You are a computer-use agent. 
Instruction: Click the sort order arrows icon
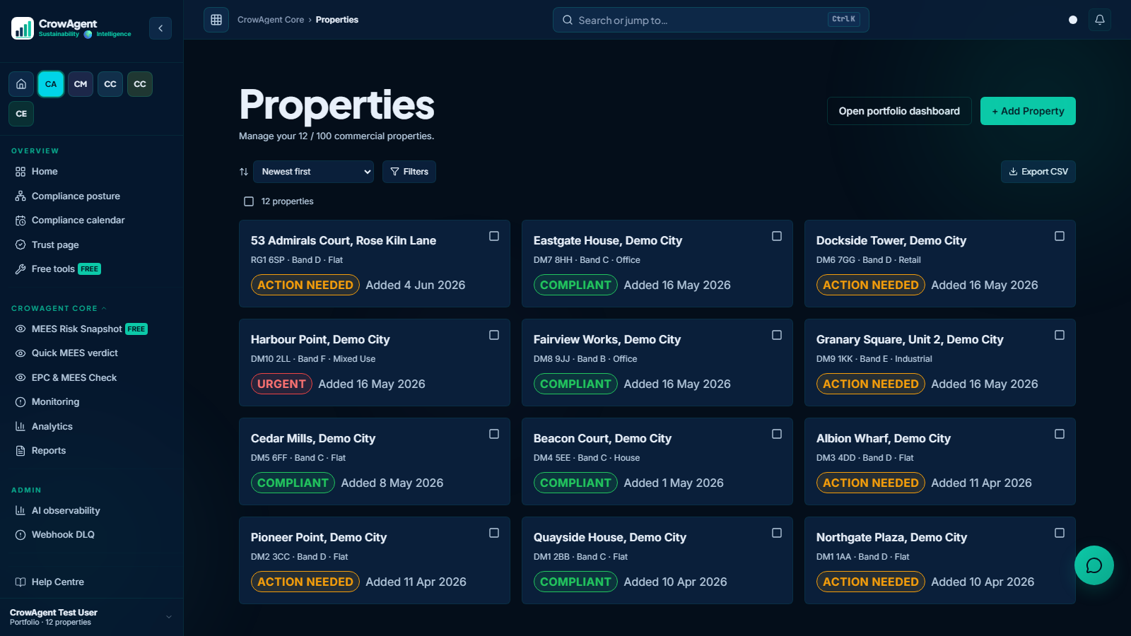point(244,172)
